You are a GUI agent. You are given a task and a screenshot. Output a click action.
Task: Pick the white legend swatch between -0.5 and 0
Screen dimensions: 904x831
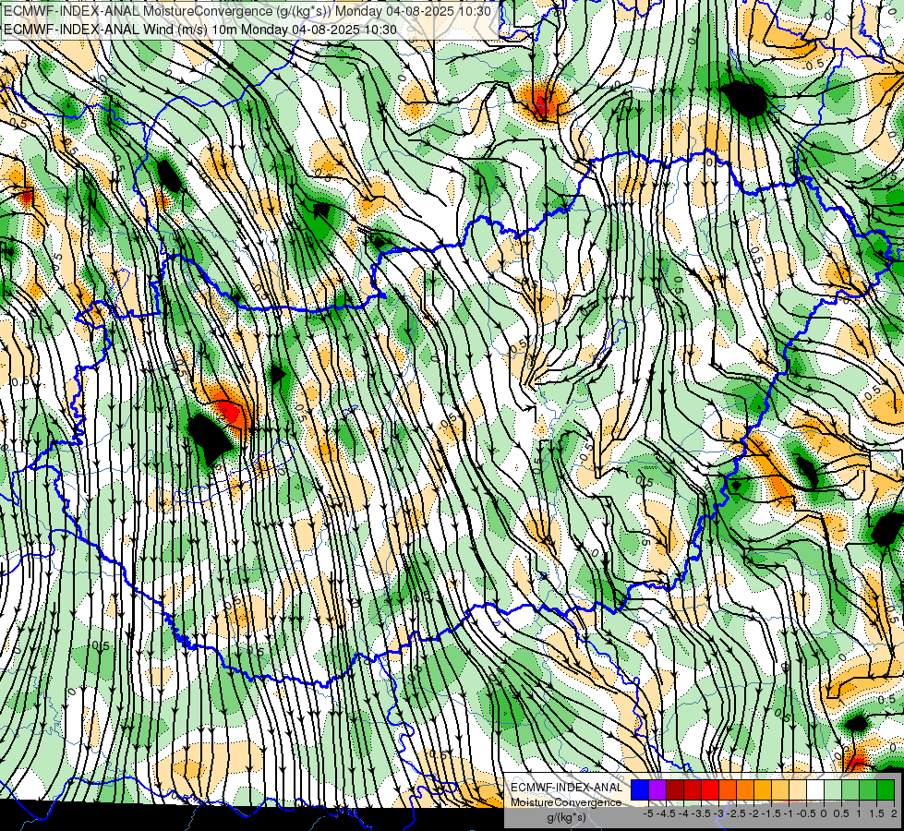pyautogui.click(x=815, y=790)
